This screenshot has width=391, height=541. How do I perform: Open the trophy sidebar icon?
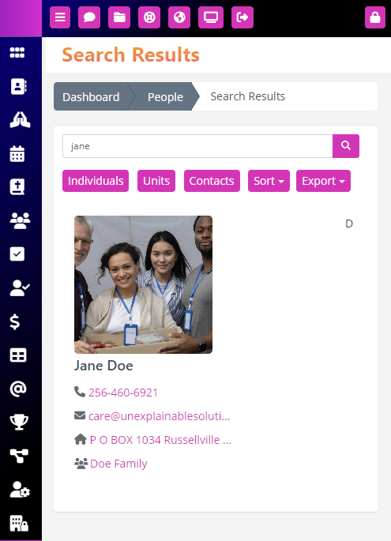click(19, 422)
